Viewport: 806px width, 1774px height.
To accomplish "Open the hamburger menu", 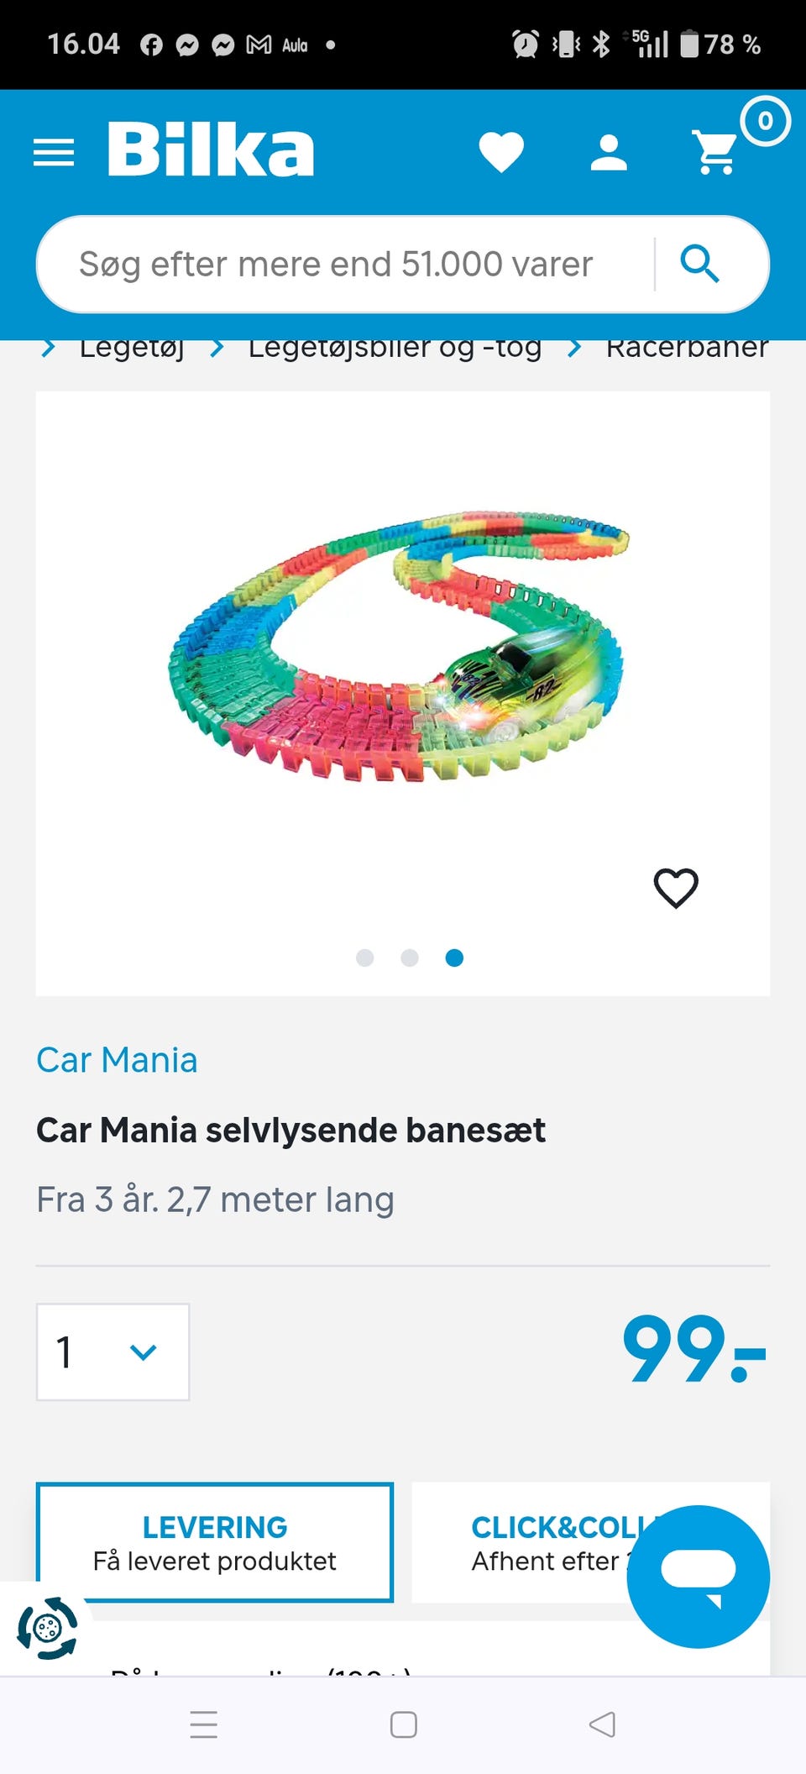I will (x=54, y=153).
